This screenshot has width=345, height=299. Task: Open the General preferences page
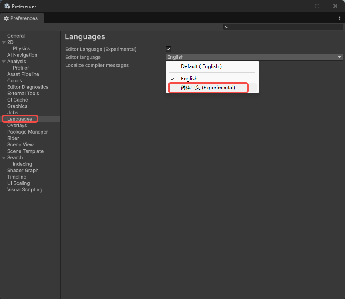point(16,36)
